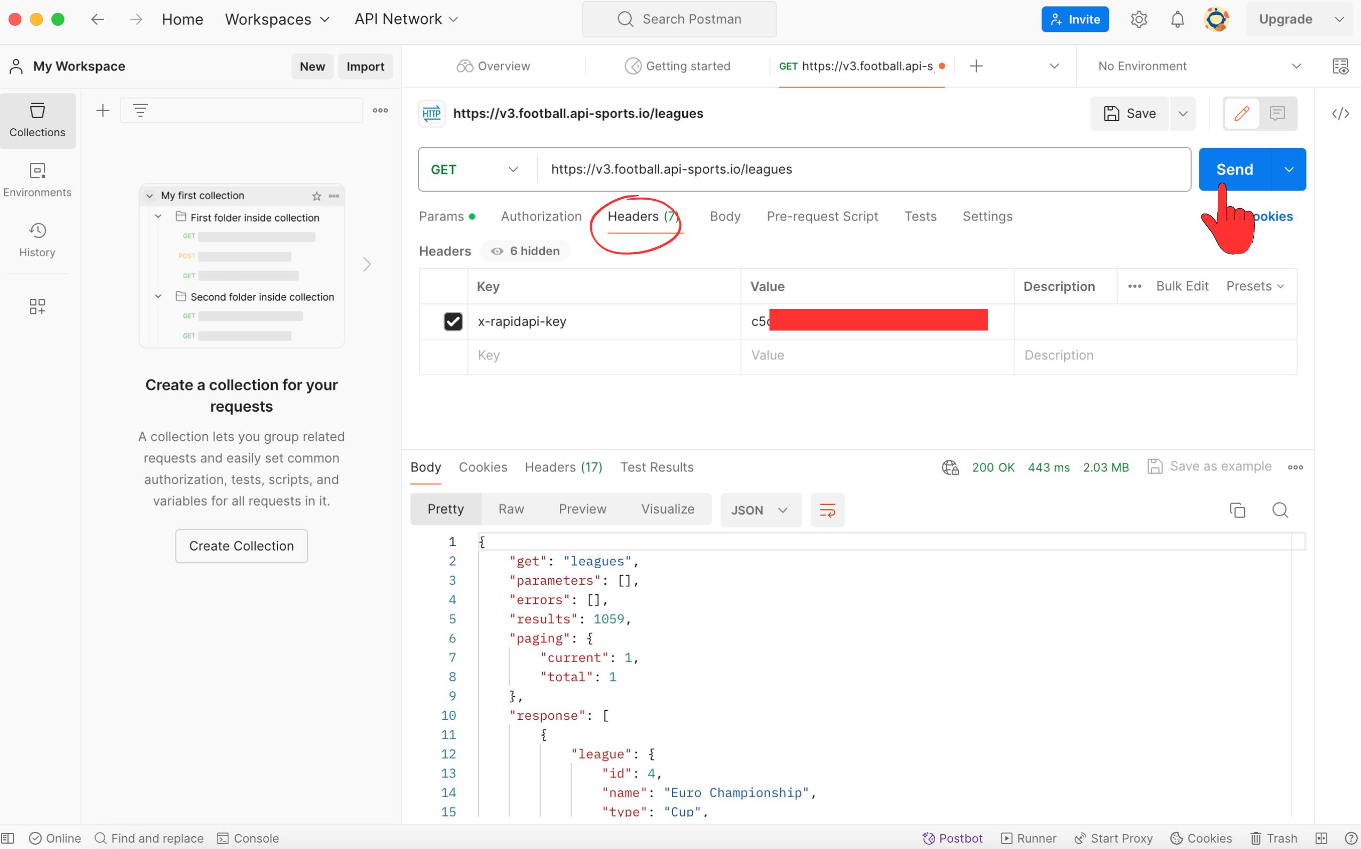The width and height of the screenshot is (1361, 849).
Task: Open the request Body tab
Action: 725,216
